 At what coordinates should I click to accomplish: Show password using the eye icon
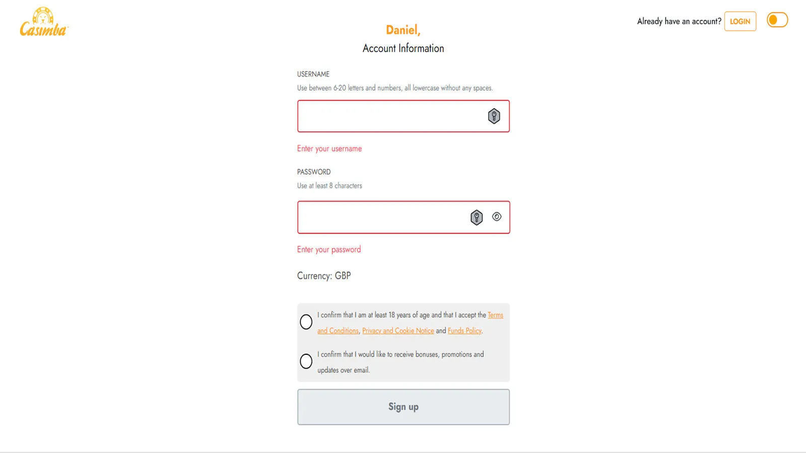pyautogui.click(x=497, y=217)
